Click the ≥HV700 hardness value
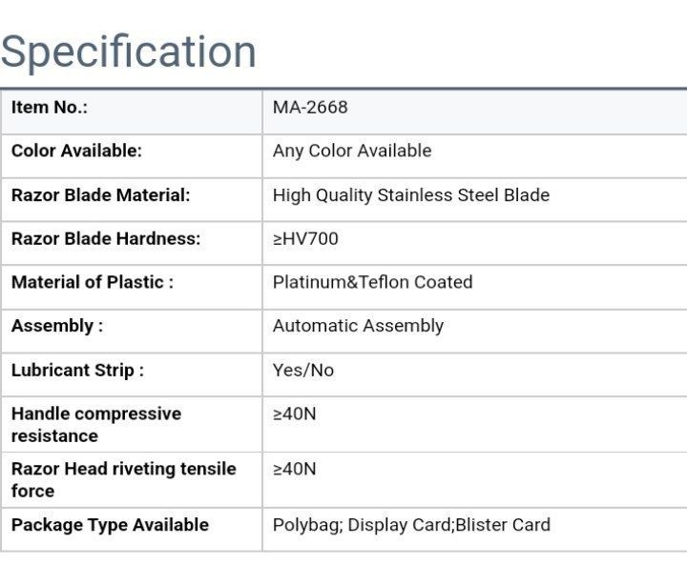687x565 pixels. coord(305,239)
